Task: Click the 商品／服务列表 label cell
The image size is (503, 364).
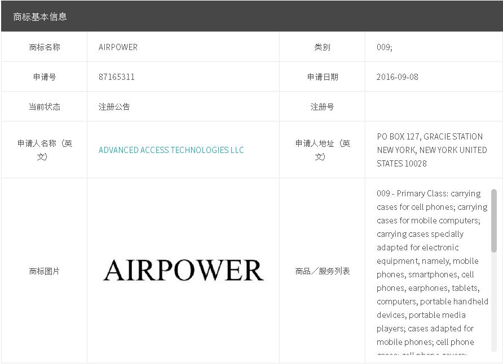Action: coord(322,271)
